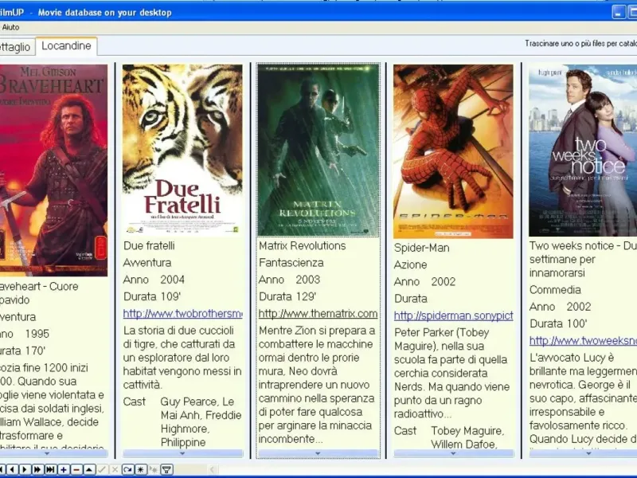Image resolution: width=637 pixels, height=478 pixels.
Task: Select the Spider-Man poster thumbnail
Action: point(453,151)
